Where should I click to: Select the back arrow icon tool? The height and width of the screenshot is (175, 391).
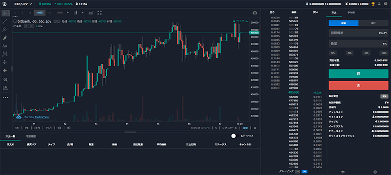[x=5, y=70]
